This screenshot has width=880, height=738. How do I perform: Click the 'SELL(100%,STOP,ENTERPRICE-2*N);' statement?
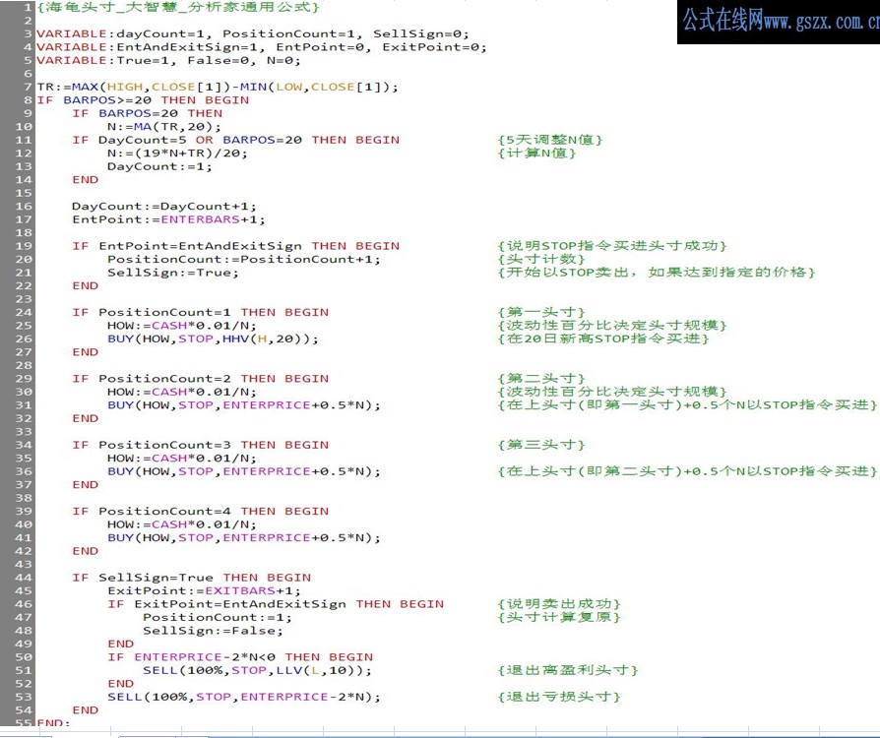pyautogui.click(x=243, y=697)
